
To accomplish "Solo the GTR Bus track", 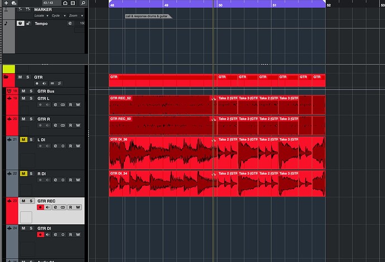I will pyautogui.click(x=31, y=91).
